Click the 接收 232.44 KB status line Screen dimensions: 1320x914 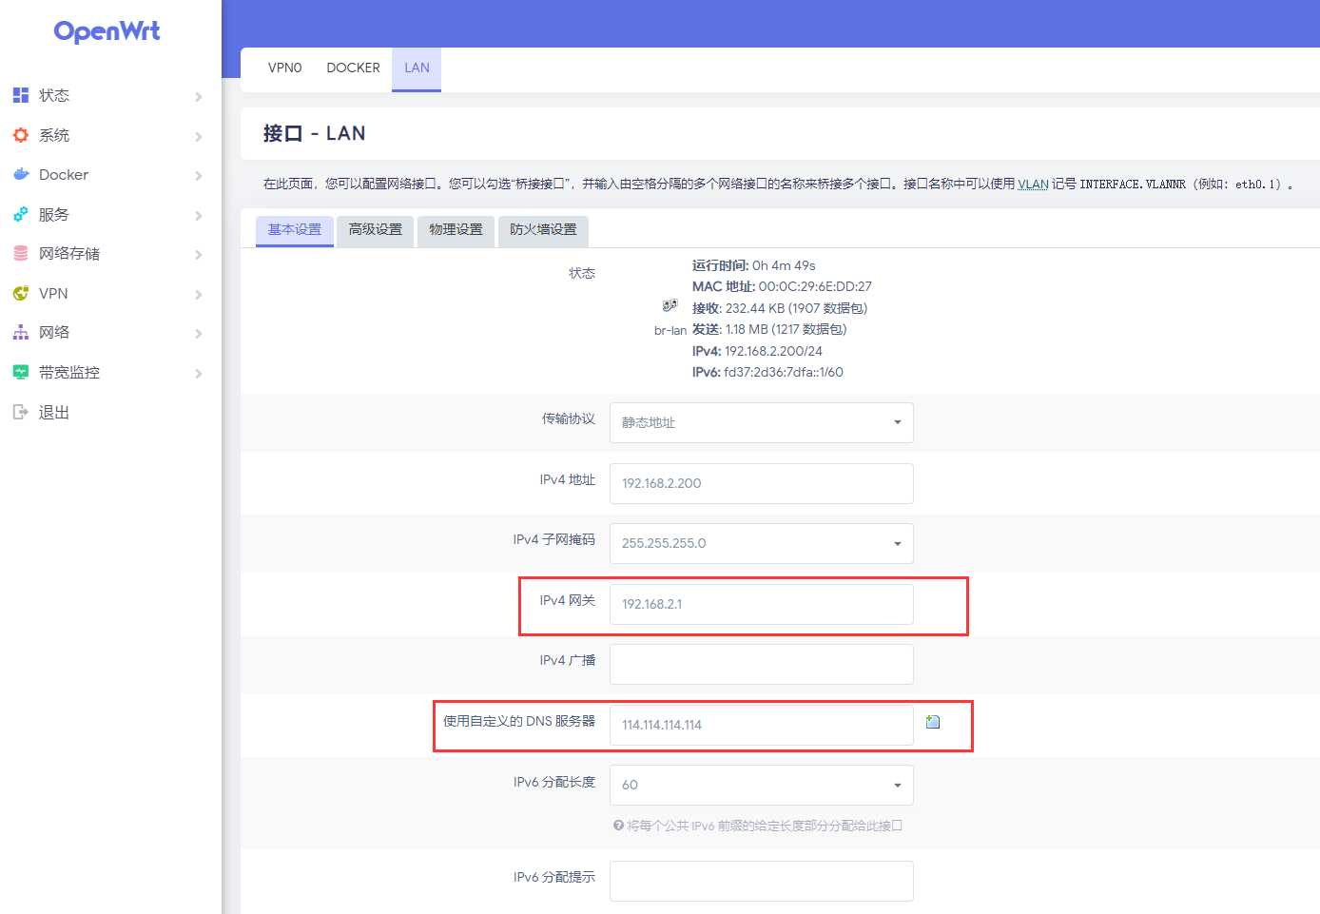[780, 308]
